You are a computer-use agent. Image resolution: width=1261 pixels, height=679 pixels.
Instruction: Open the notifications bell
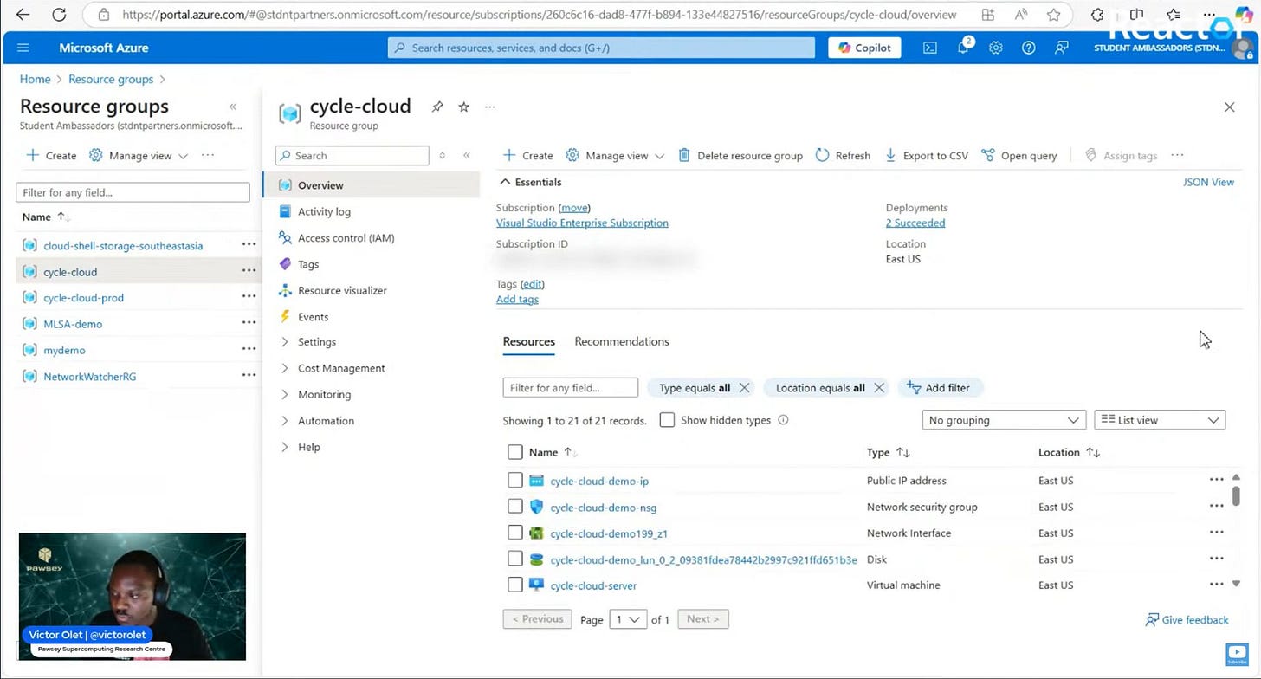[964, 48]
